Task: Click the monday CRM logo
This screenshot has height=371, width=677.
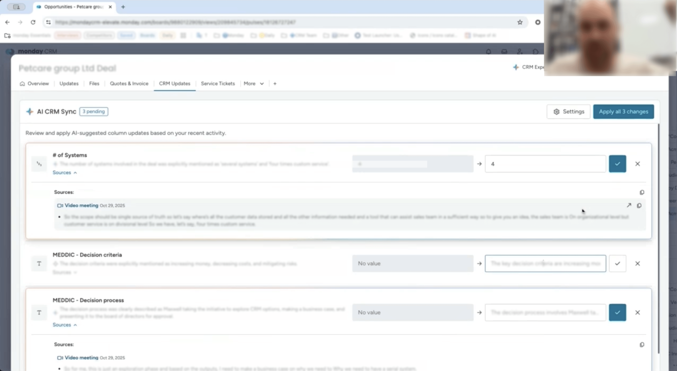Action: (31, 51)
